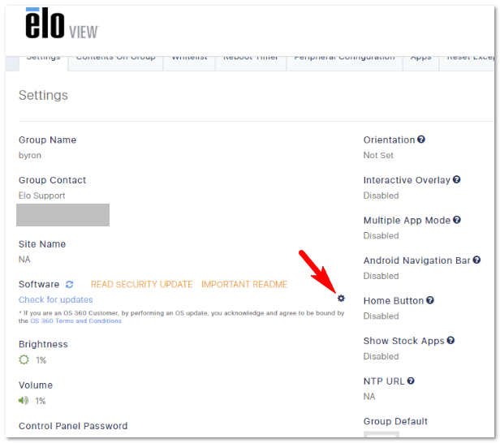The width and height of the screenshot is (500, 443).
Task: Click the Interactive Overlay help icon
Action: [x=456, y=180]
